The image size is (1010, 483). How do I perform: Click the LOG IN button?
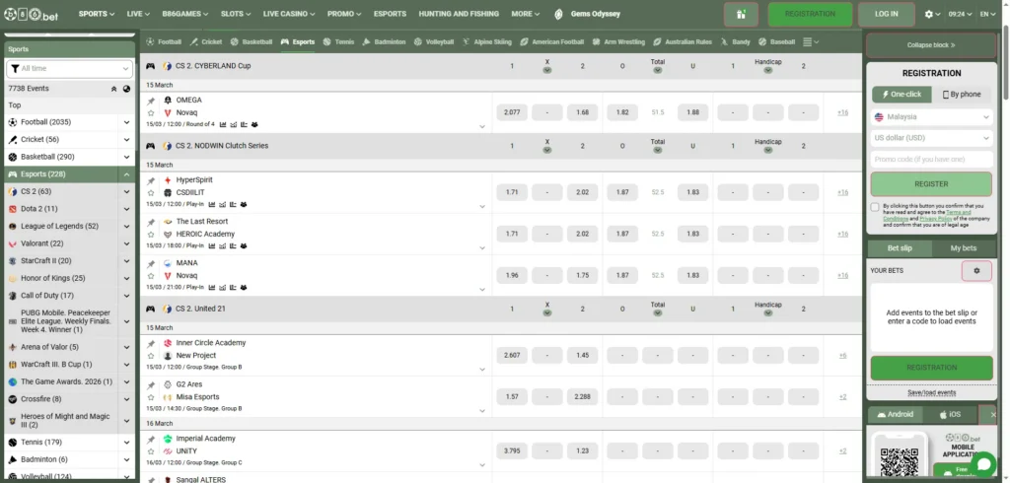click(887, 14)
